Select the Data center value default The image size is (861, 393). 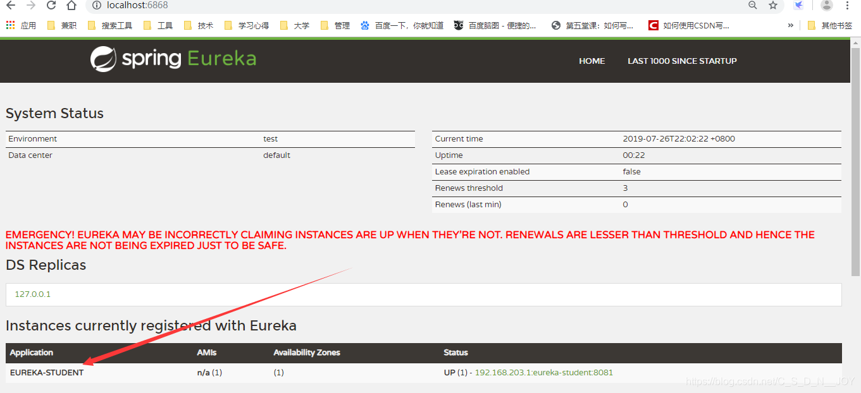click(276, 155)
